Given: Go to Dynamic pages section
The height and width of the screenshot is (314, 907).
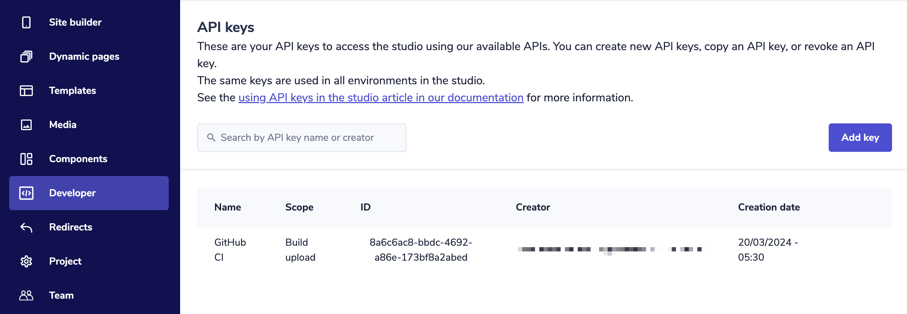Looking at the screenshot, I should 84,57.
